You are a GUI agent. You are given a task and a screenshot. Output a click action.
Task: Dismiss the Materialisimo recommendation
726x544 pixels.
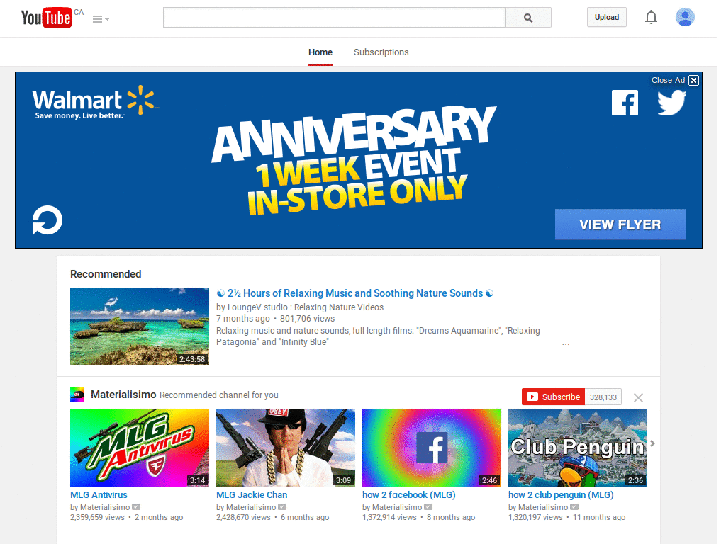[638, 398]
